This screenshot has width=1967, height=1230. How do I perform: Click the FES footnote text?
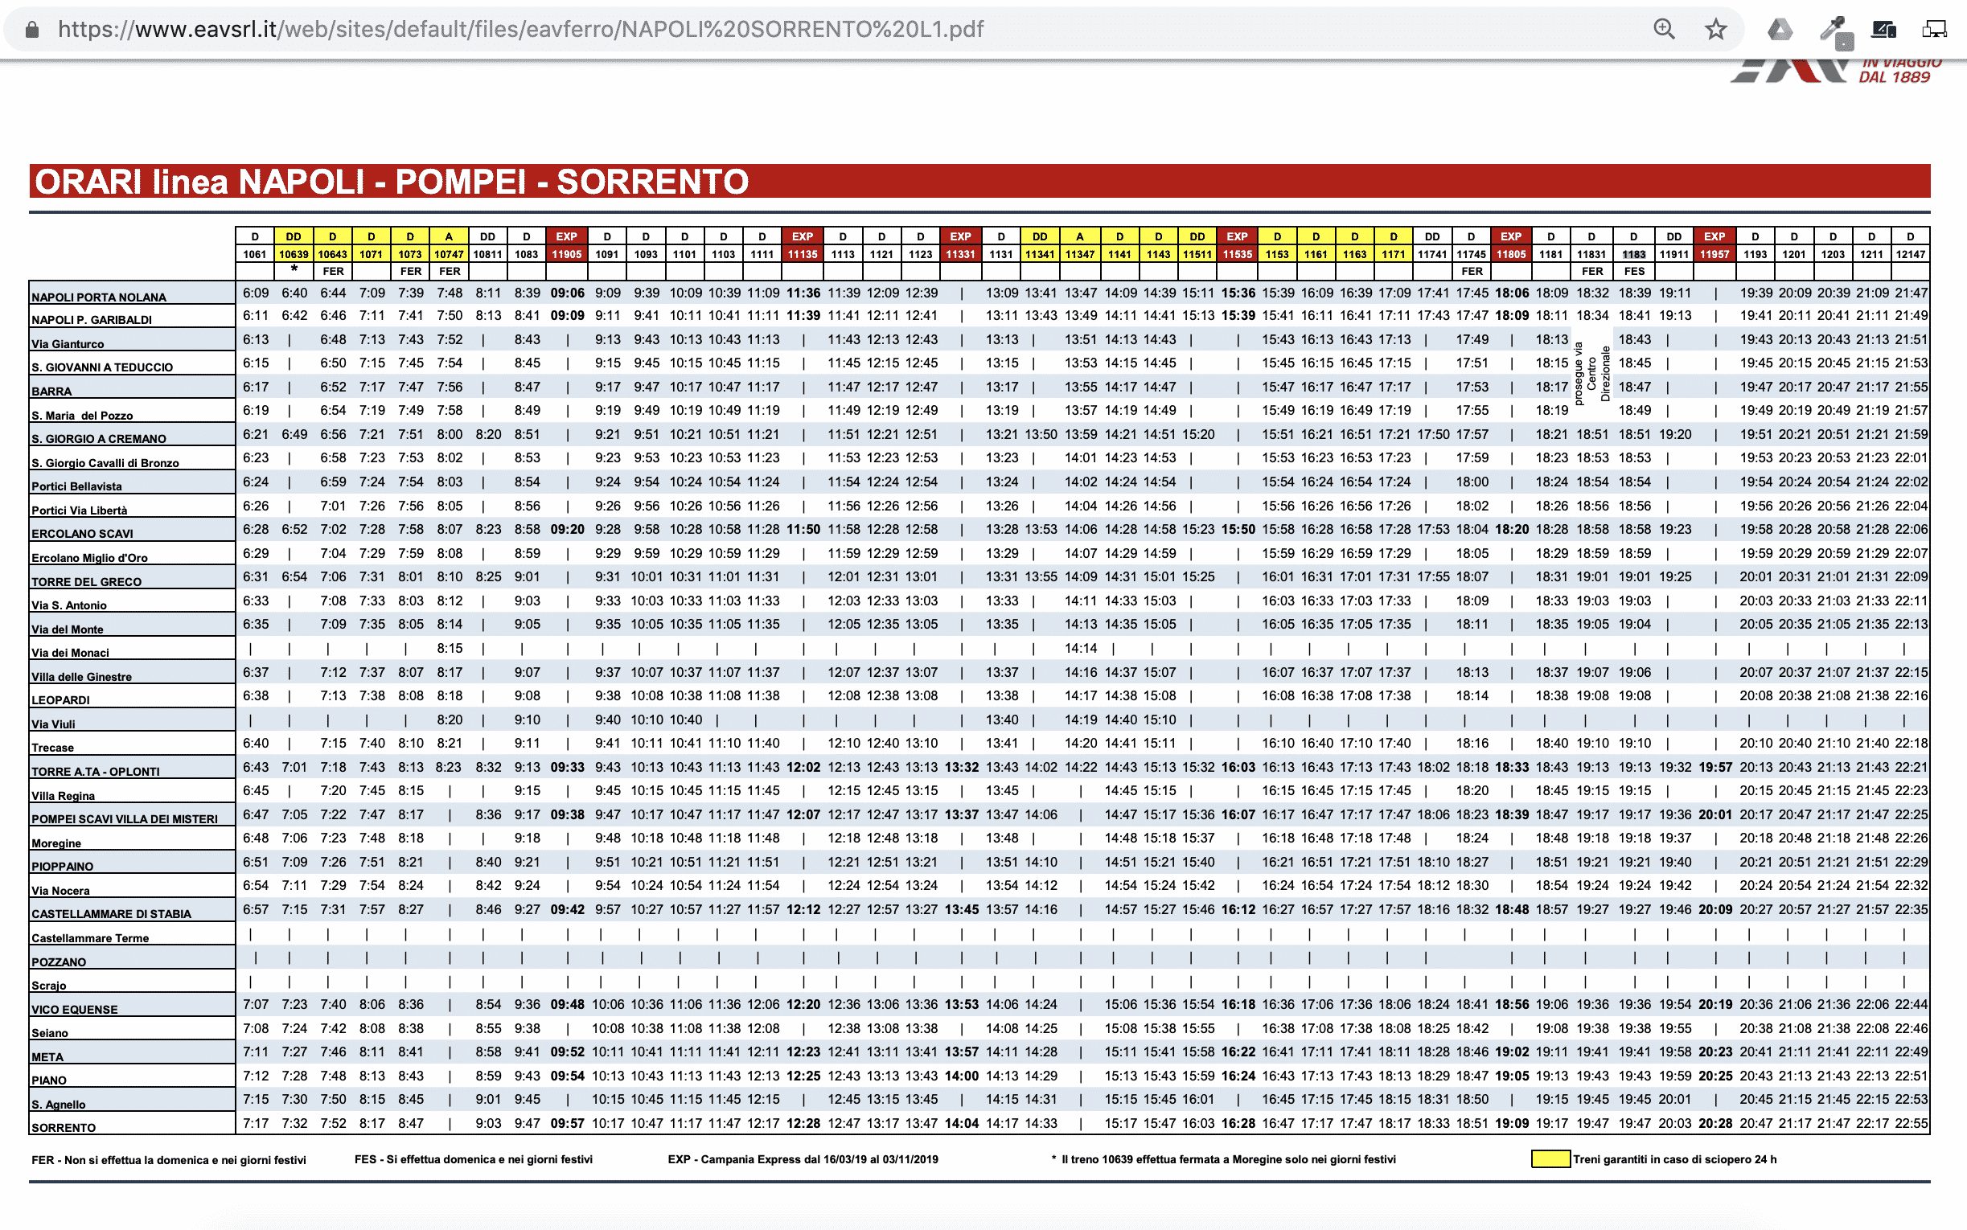474,1159
